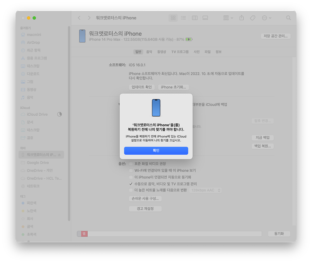The image size is (312, 263).
Task: Confirm the dialog with 확인 button
Action: 156,150
